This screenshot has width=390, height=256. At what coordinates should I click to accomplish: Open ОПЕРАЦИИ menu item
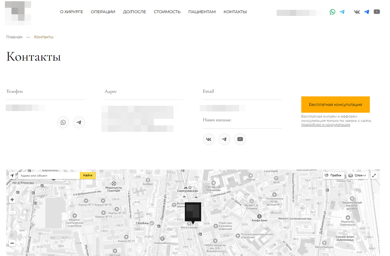103,12
